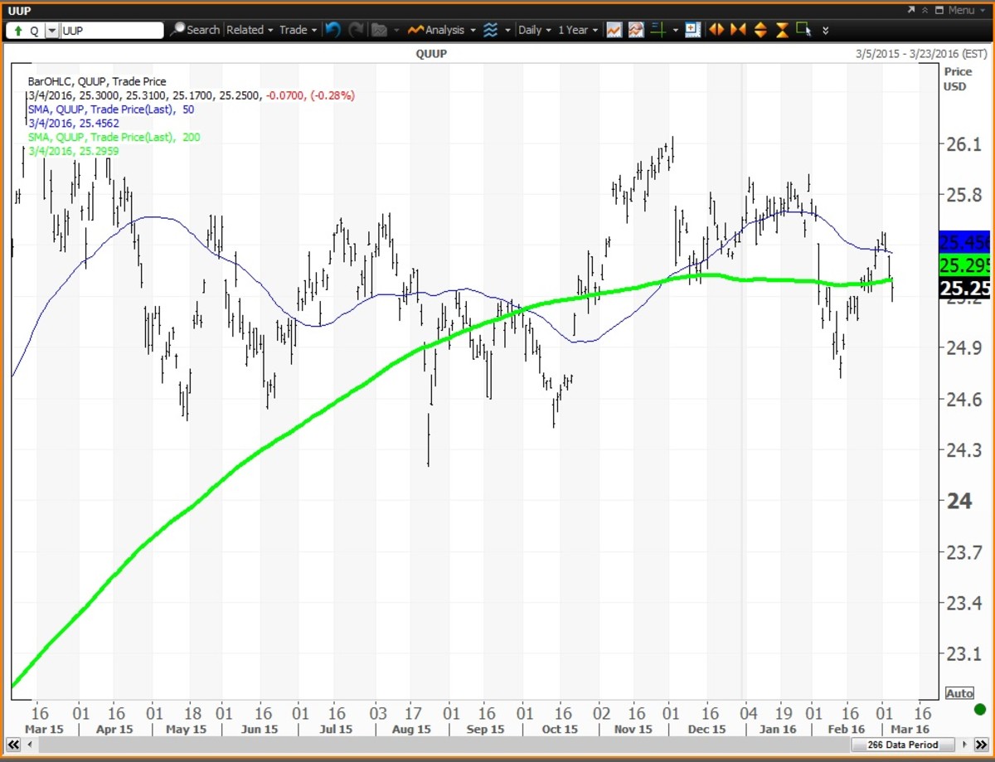Open the Trade menu

click(298, 30)
